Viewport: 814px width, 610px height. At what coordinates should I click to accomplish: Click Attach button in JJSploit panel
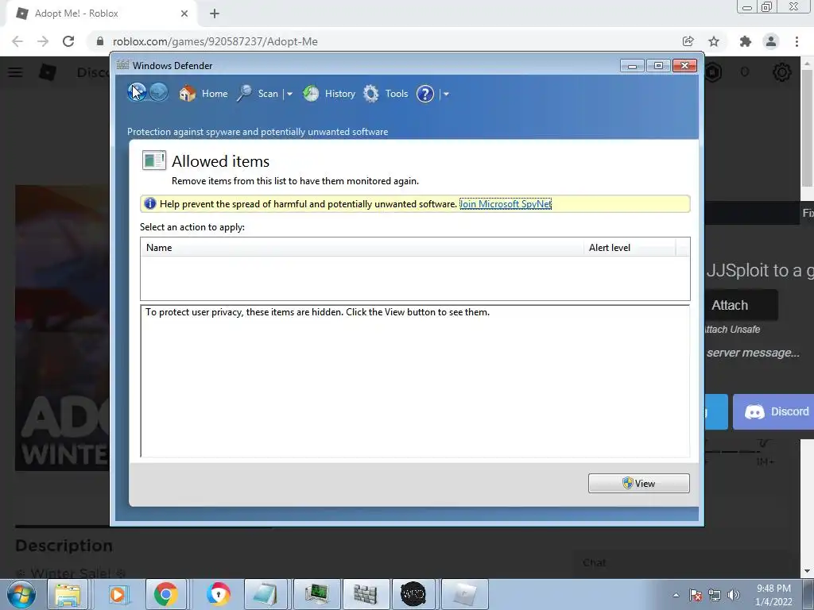(741, 305)
